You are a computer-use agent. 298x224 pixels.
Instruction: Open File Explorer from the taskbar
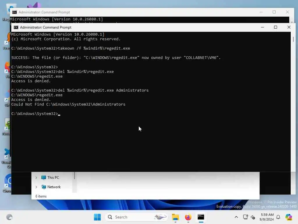point(175,217)
